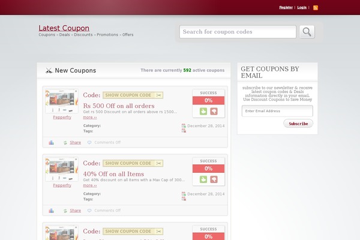Click GET COUPONS BY EMAIL heading
This screenshot has width=360, height=240.
click(270, 72)
